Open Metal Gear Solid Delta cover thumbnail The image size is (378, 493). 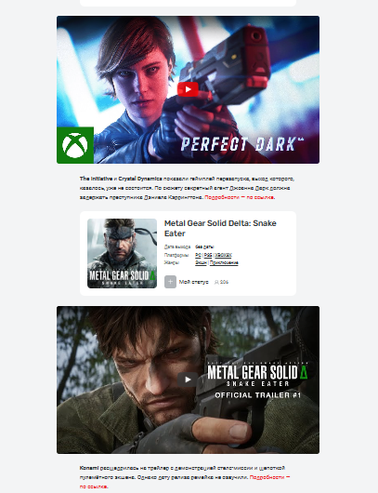[x=122, y=253]
